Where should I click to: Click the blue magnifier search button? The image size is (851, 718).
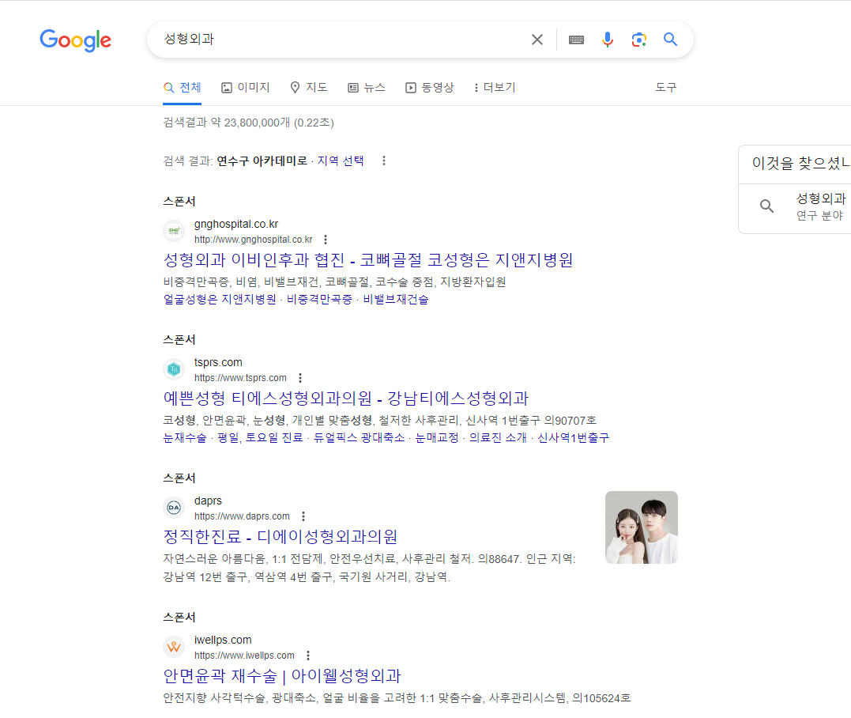click(x=670, y=39)
